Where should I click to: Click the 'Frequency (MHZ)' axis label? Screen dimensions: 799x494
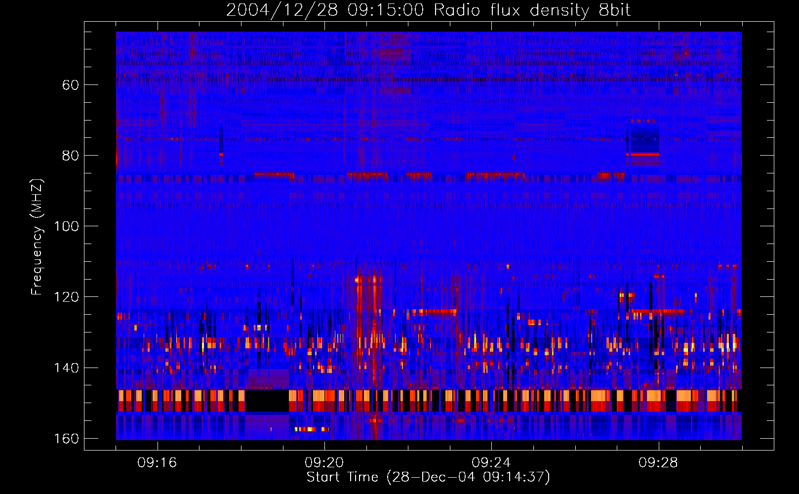point(37,237)
